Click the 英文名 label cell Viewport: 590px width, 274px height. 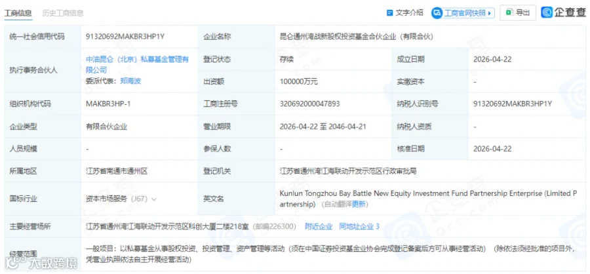click(x=236, y=199)
